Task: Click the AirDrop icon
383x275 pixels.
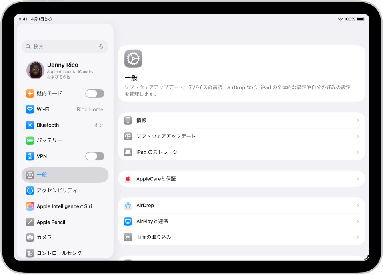Action: coord(128,205)
